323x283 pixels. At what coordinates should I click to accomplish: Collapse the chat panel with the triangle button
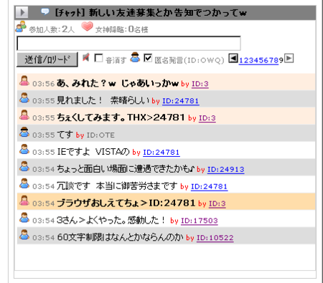tap(22, 12)
